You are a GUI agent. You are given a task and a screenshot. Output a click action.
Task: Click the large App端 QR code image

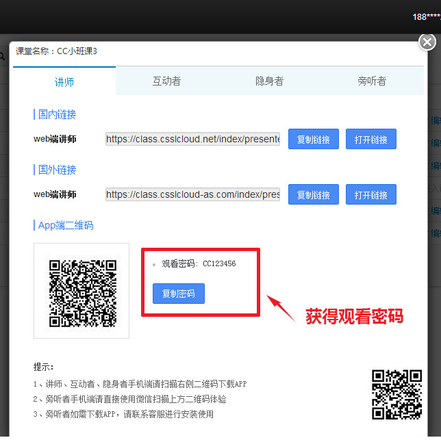(x=81, y=292)
